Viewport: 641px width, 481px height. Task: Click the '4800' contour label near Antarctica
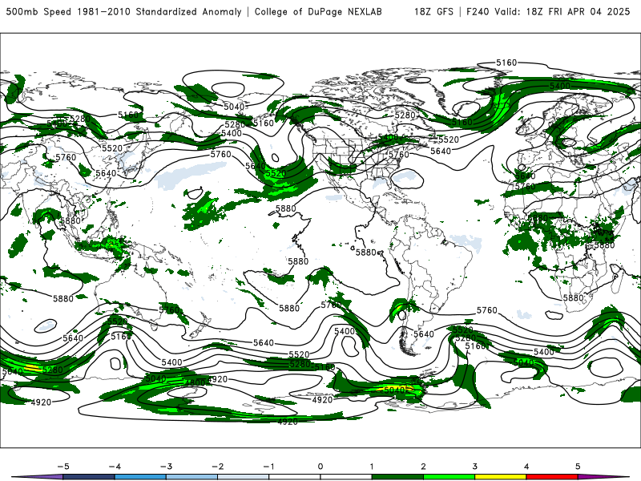tap(195, 382)
